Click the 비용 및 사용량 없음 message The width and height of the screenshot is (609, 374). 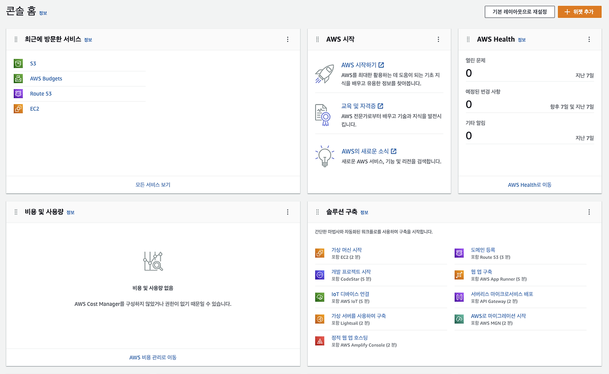point(153,288)
